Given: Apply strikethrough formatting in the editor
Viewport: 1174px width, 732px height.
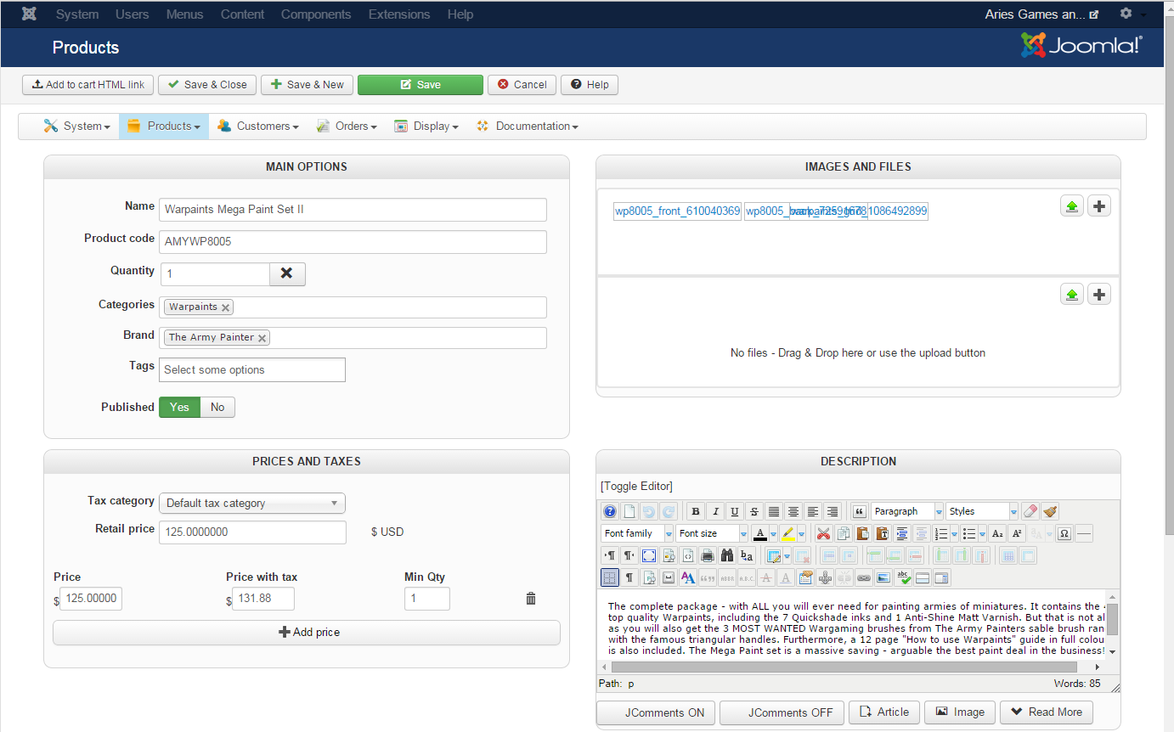Looking at the screenshot, I should [x=754, y=511].
